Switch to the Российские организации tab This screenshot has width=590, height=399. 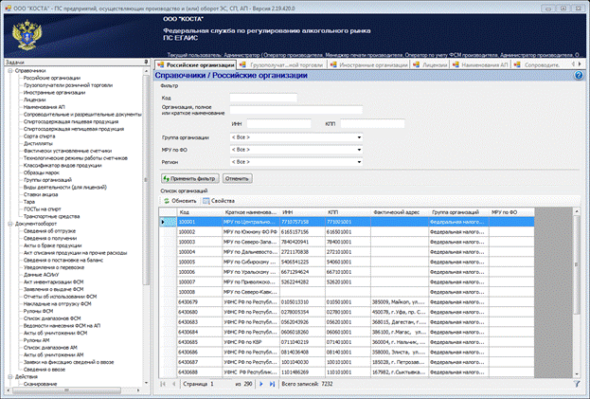click(196, 64)
